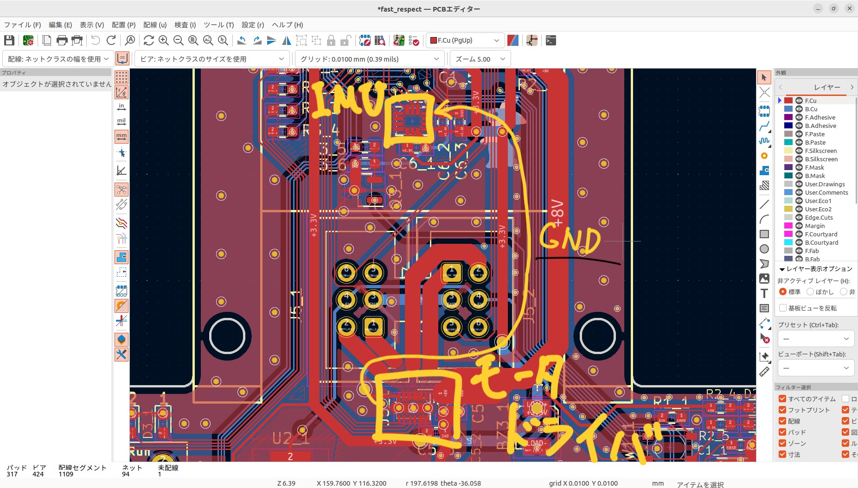
Task: Open track width 配線 dropdown
Action: [58, 59]
